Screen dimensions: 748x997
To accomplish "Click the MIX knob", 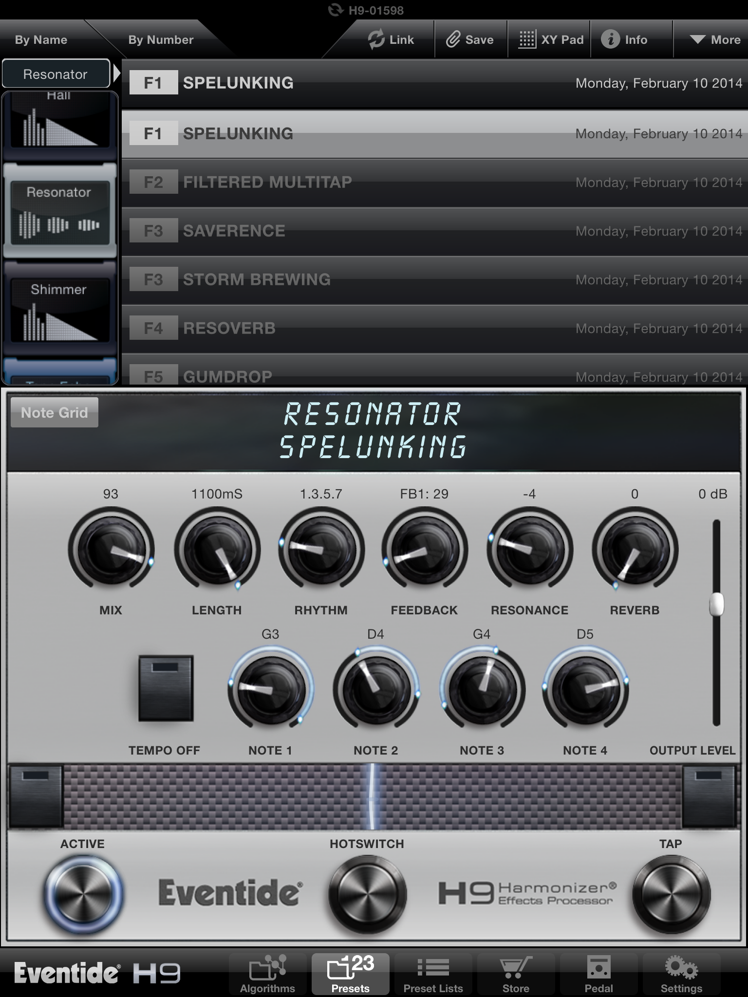I will tap(111, 549).
